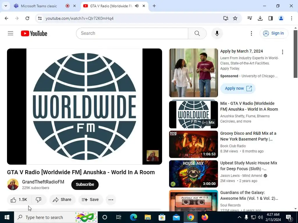The height and width of the screenshot is (223, 298).
Task: Click the search magnifier button
Action: [197, 33]
